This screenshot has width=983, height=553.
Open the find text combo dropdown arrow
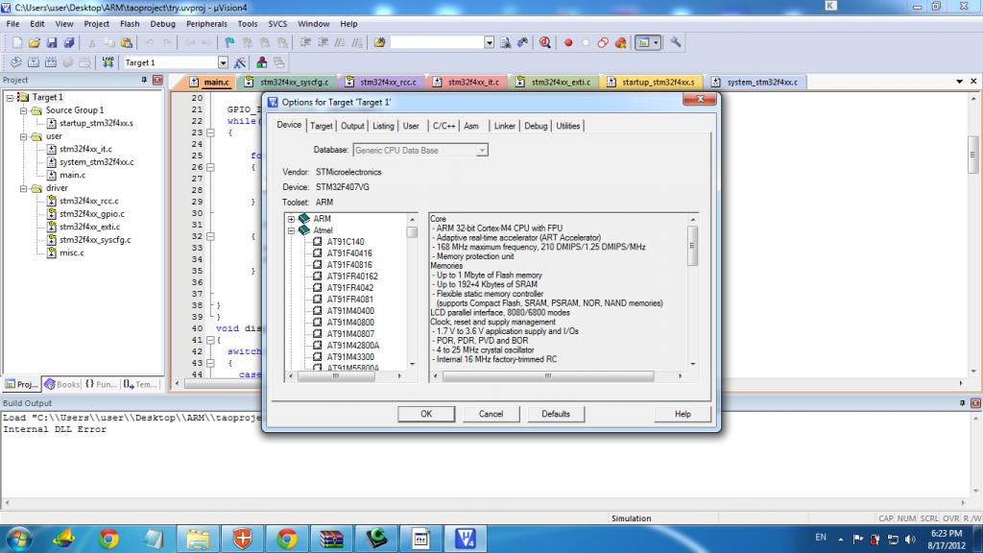[489, 42]
